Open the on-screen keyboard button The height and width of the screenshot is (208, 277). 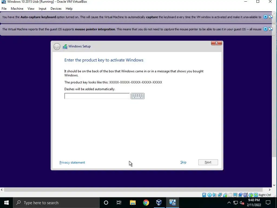(x=137, y=96)
